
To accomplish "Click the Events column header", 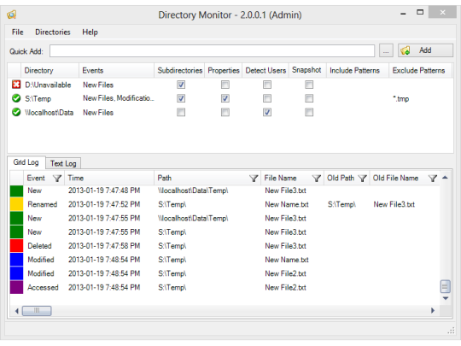I will (x=116, y=70).
